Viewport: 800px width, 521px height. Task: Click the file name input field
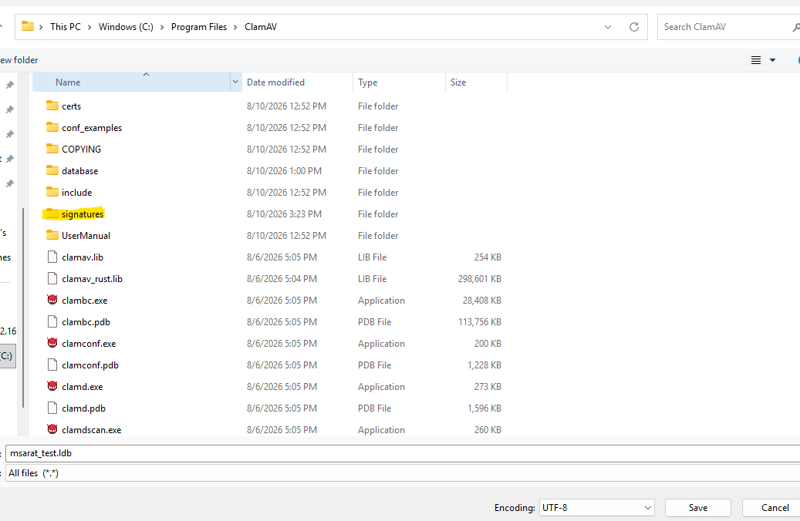(403, 453)
